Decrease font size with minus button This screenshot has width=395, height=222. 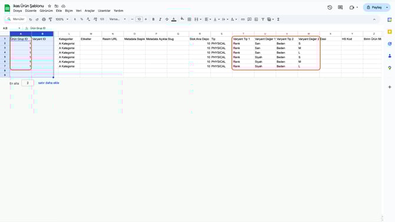(x=132, y=19)
